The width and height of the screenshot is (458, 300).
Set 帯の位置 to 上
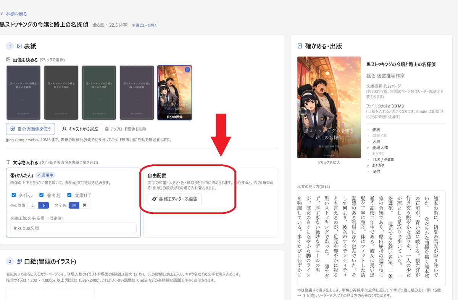point(33,205)
